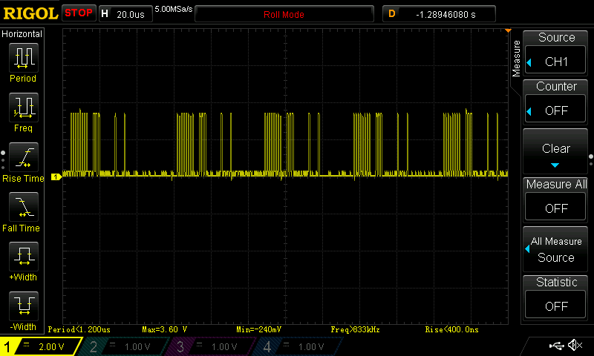Click the vertical Measure menu label
The width and height of the screenshot is (594, 356).
coord(516,59)
